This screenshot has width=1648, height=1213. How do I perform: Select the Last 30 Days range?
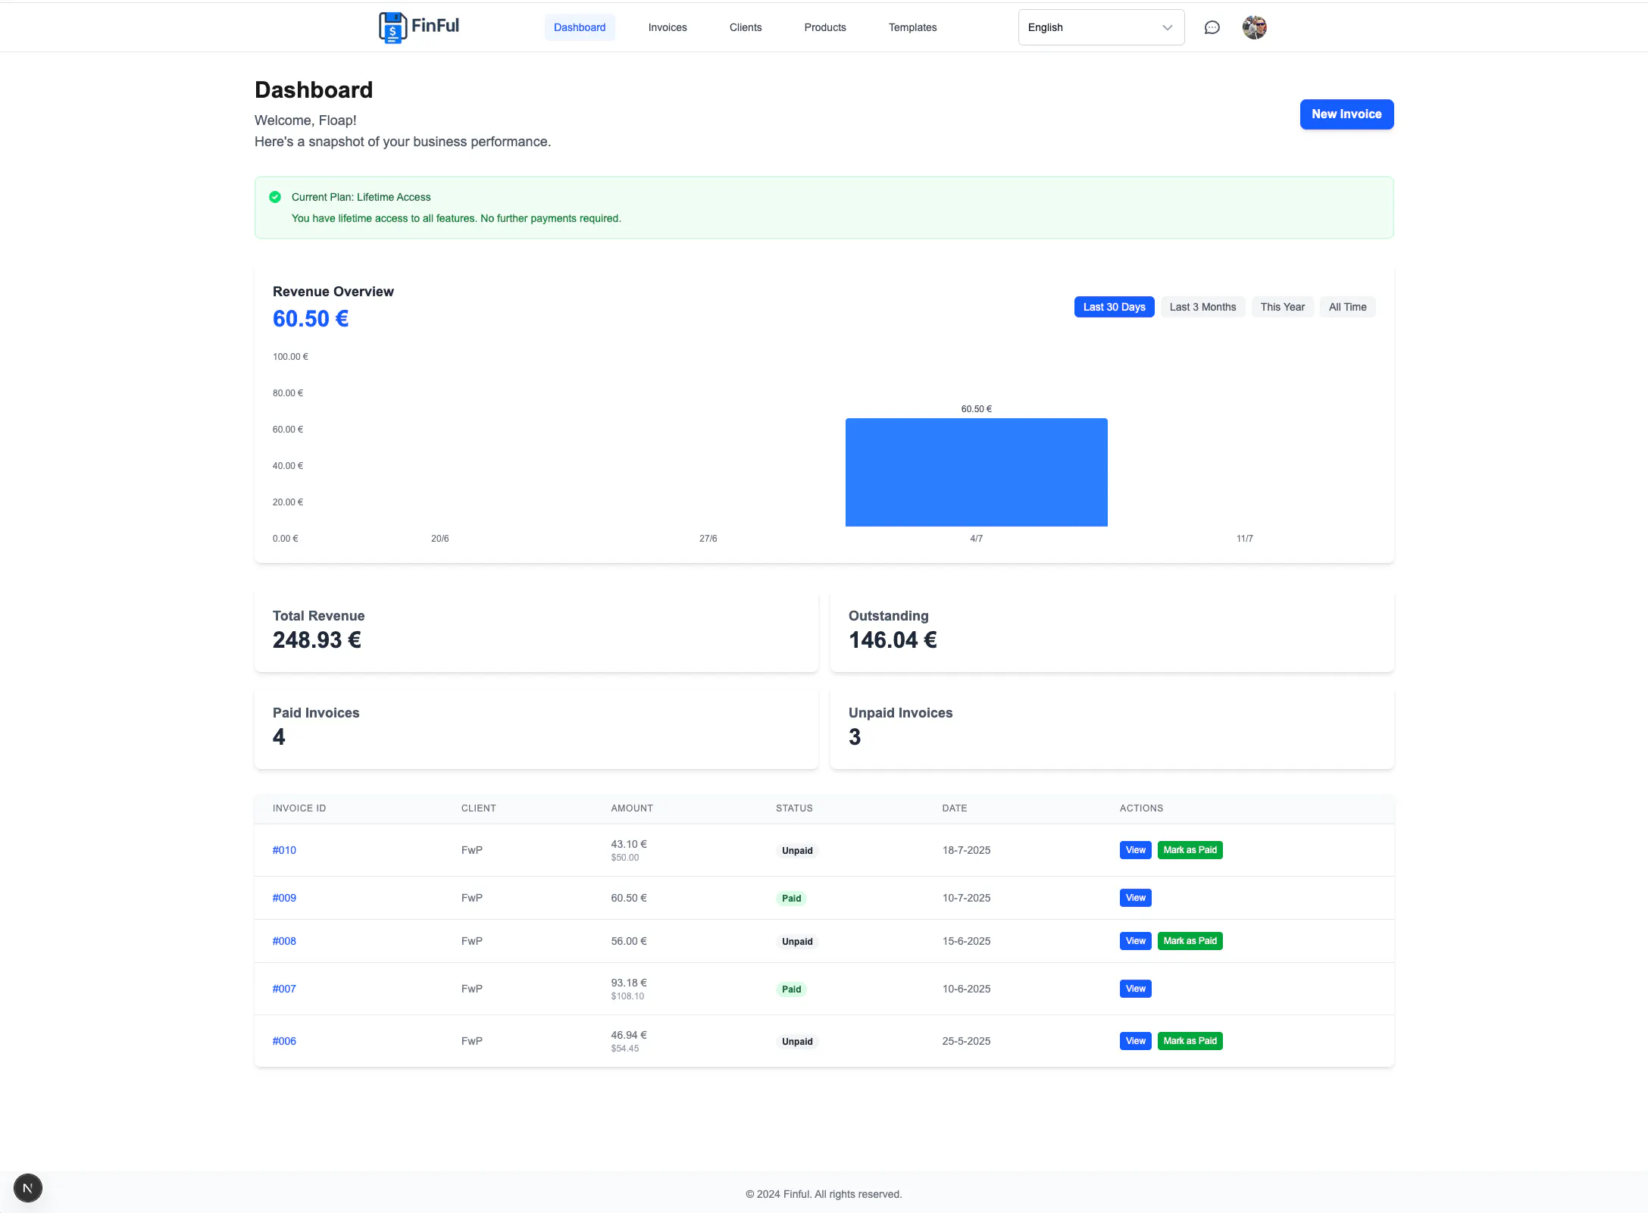coord(1114,307)
